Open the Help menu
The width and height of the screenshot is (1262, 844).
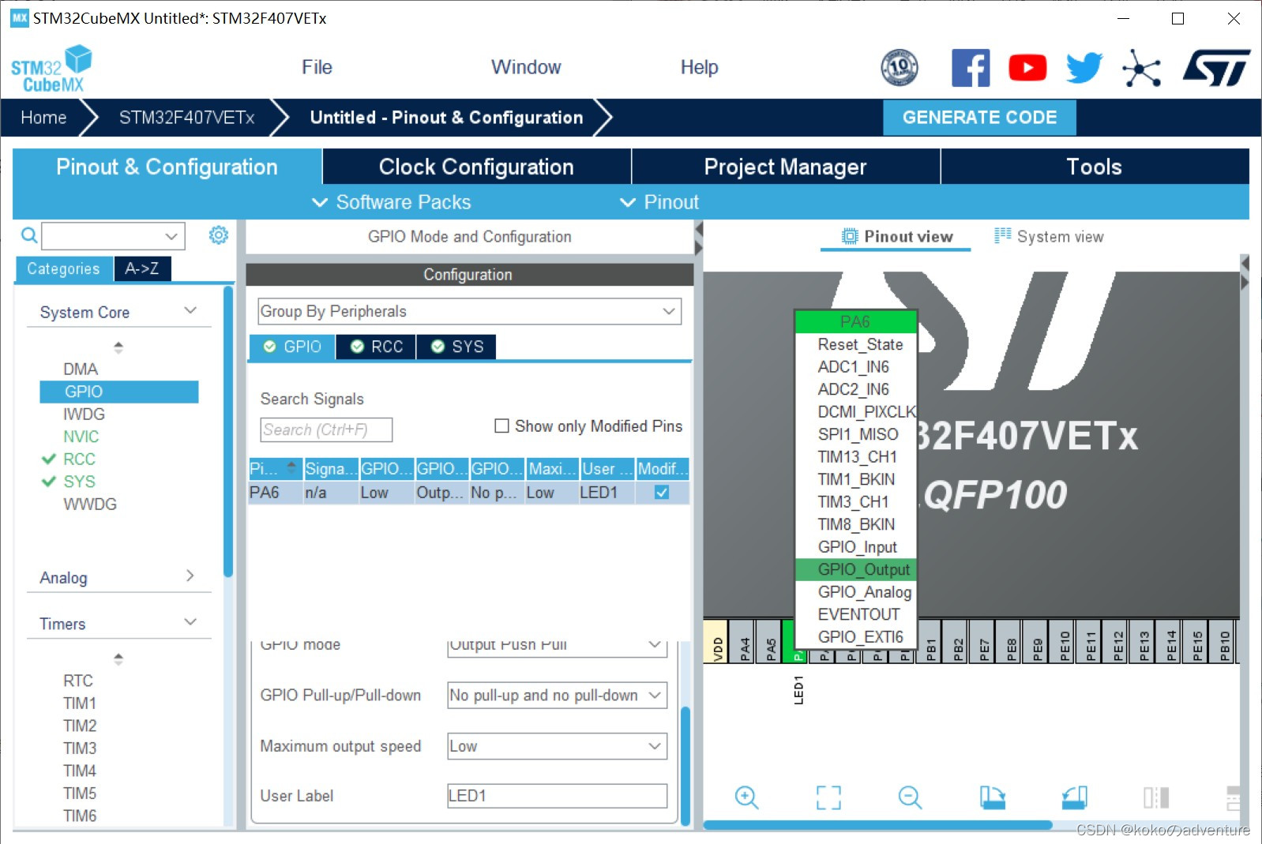[700, 67]
